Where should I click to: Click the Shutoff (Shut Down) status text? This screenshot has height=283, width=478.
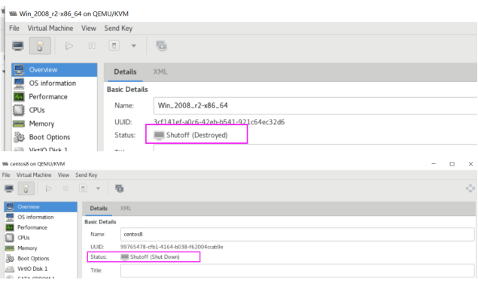coord(155,257)
